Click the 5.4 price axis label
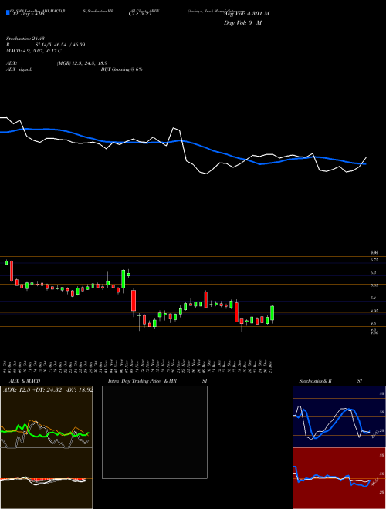Image resolution: width=386 pixels, height=509 pixels. [373, 298]
